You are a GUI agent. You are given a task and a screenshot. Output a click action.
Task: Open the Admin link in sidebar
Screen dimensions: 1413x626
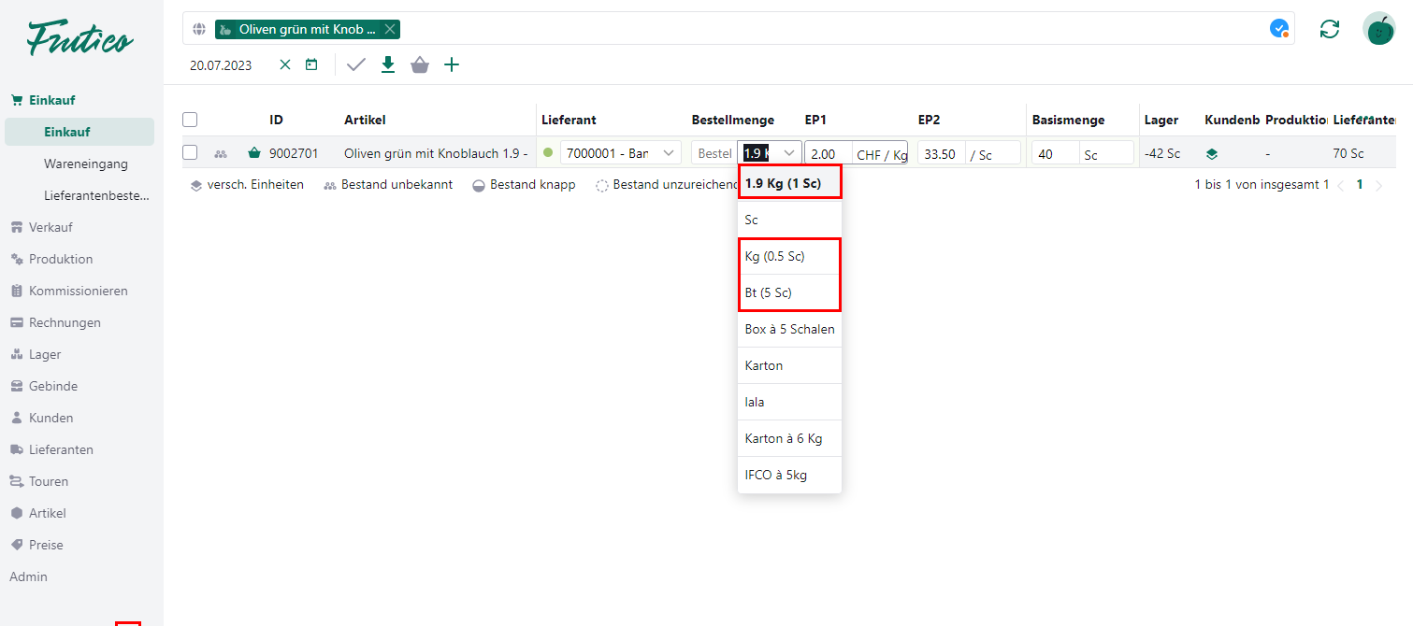(x=28, y=576)
